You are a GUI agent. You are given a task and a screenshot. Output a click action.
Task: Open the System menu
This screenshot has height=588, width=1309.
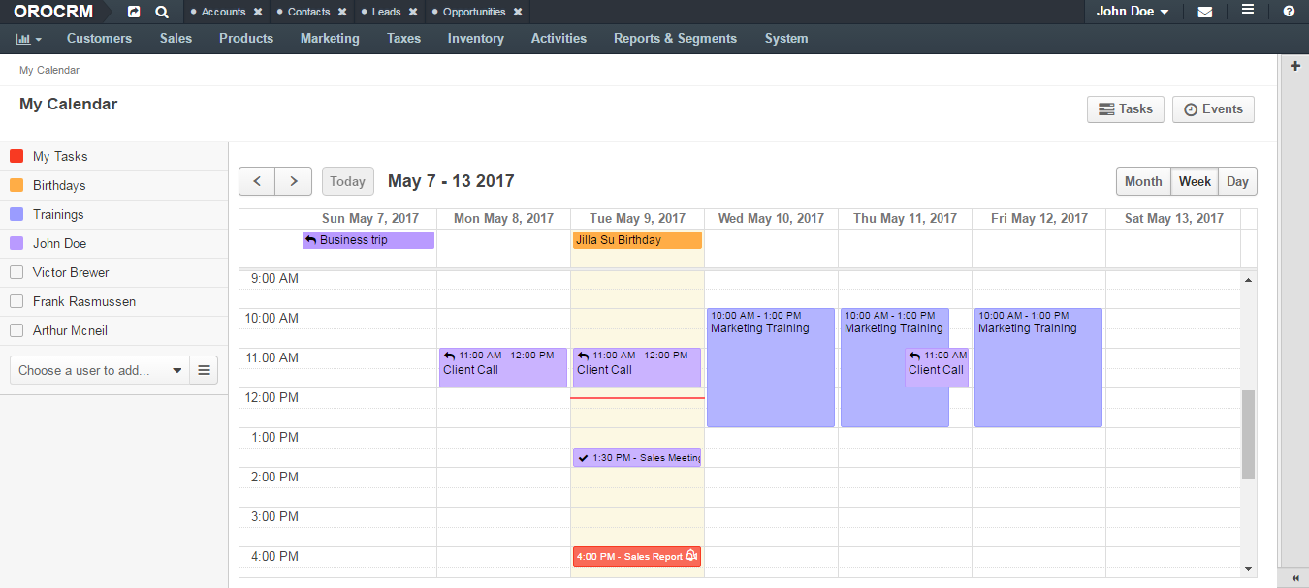click(785, 39)
